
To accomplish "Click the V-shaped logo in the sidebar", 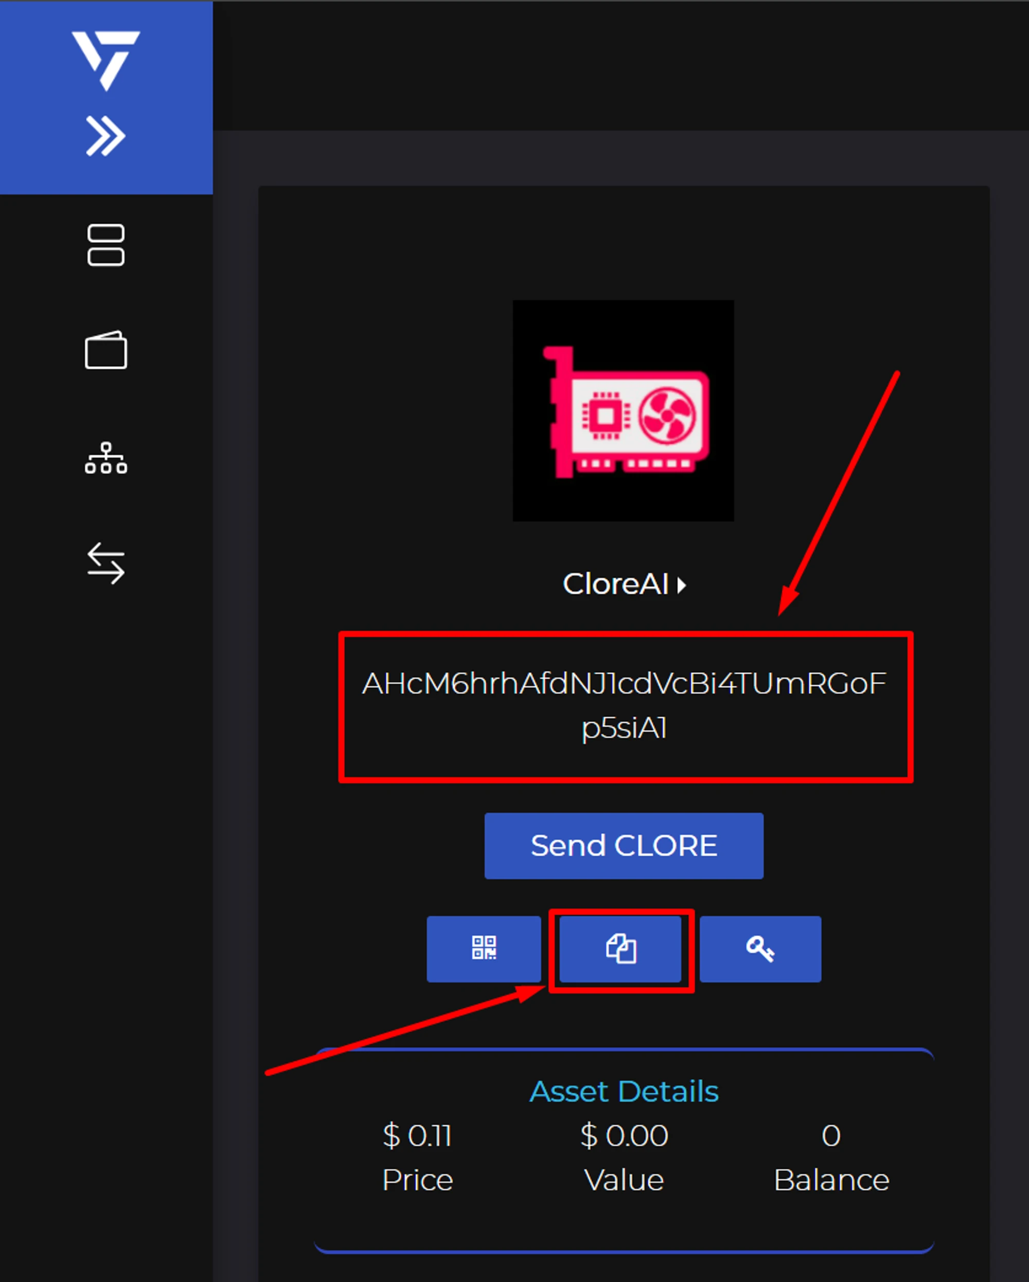I will 106,60.
